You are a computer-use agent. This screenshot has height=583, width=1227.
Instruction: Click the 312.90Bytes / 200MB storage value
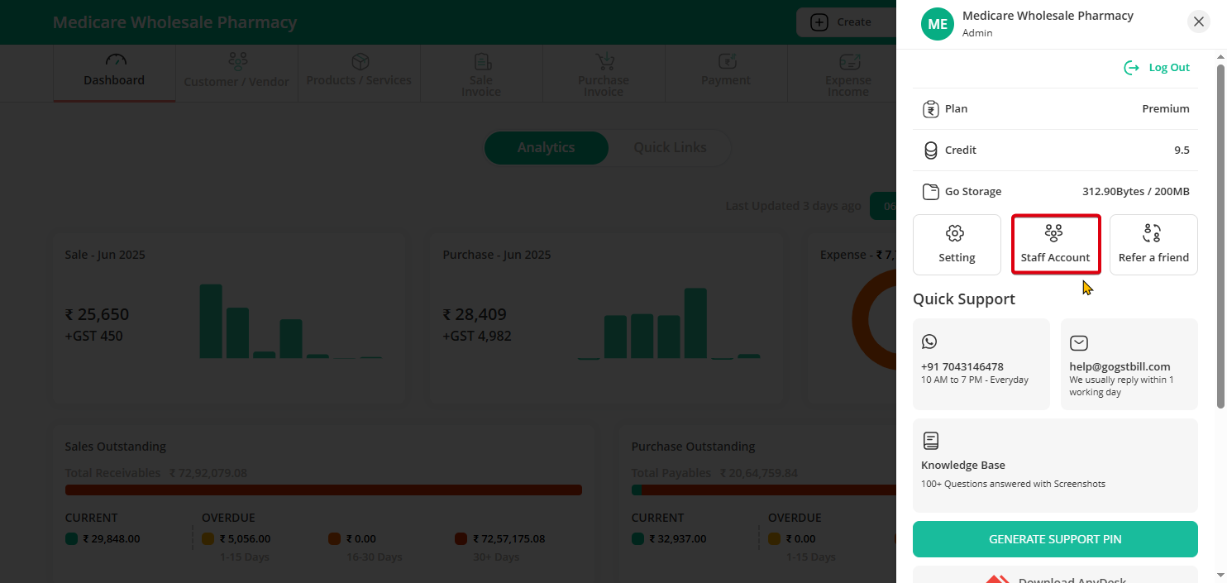1136,192
